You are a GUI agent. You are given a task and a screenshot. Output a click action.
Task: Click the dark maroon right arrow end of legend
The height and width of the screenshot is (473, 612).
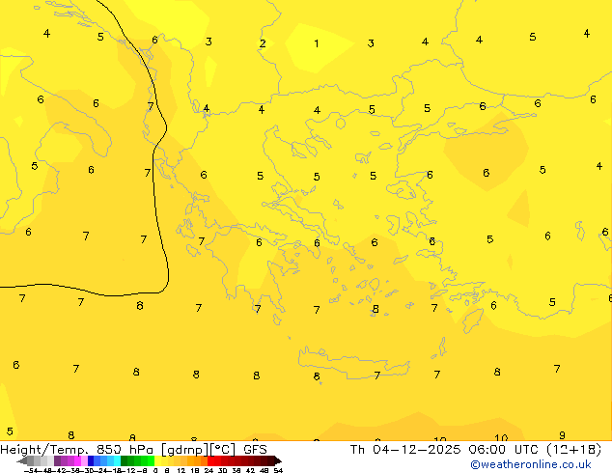point(278,460)
